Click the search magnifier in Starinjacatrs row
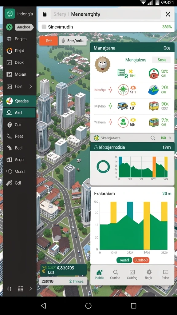177x315 pixels. pos(153,138)
